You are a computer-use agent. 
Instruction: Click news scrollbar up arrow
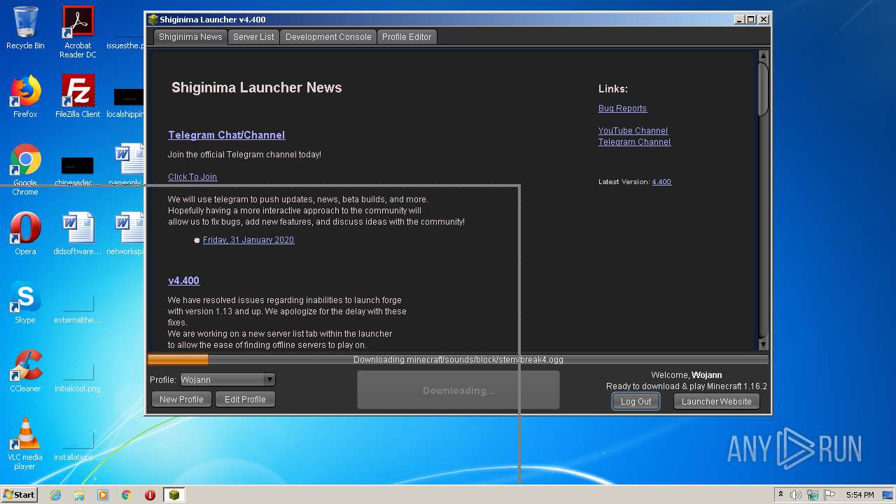pyautogui.click(x=763, y=55)
